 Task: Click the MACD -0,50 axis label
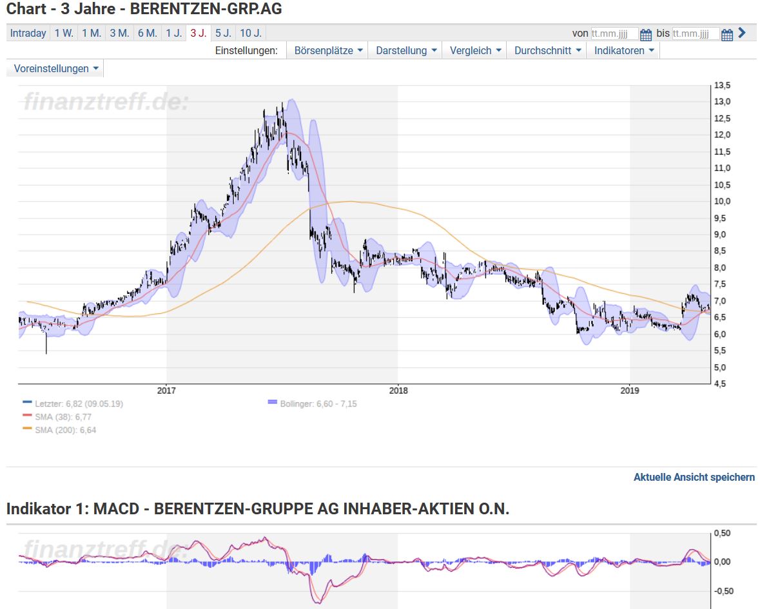(x=724, y=591)
